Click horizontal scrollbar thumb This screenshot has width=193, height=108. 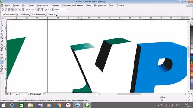(129, 94)
